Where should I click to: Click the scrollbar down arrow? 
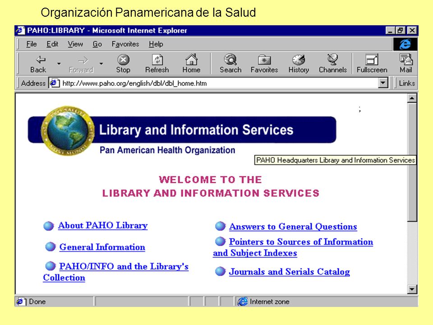pos(412,289)
